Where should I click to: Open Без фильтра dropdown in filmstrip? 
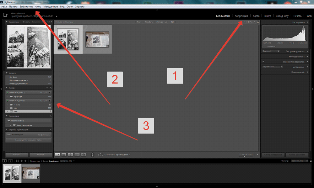click(x=299, y=161)
